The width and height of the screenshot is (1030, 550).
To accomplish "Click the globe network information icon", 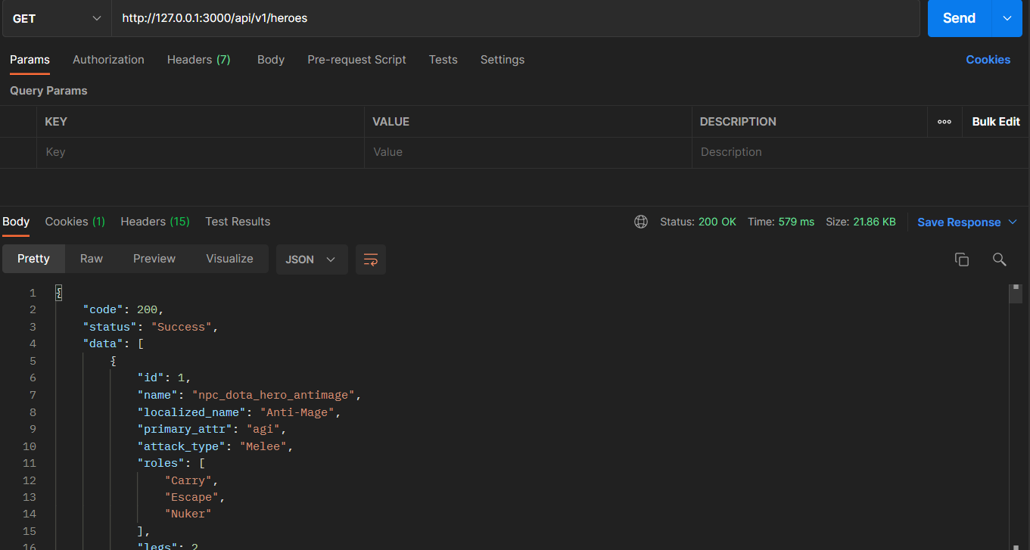I will (x=641, y=222).
